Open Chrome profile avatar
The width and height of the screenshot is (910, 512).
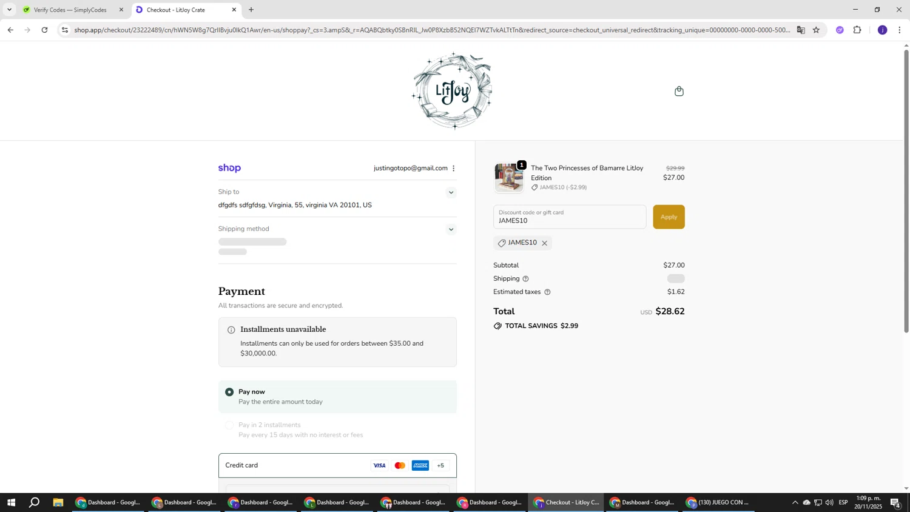point(882,30)
